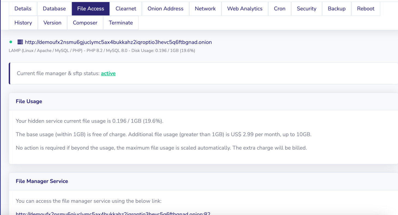Open the Network tab
The image size is (398, 215).
pyautogui.click(x=205, y=9)
